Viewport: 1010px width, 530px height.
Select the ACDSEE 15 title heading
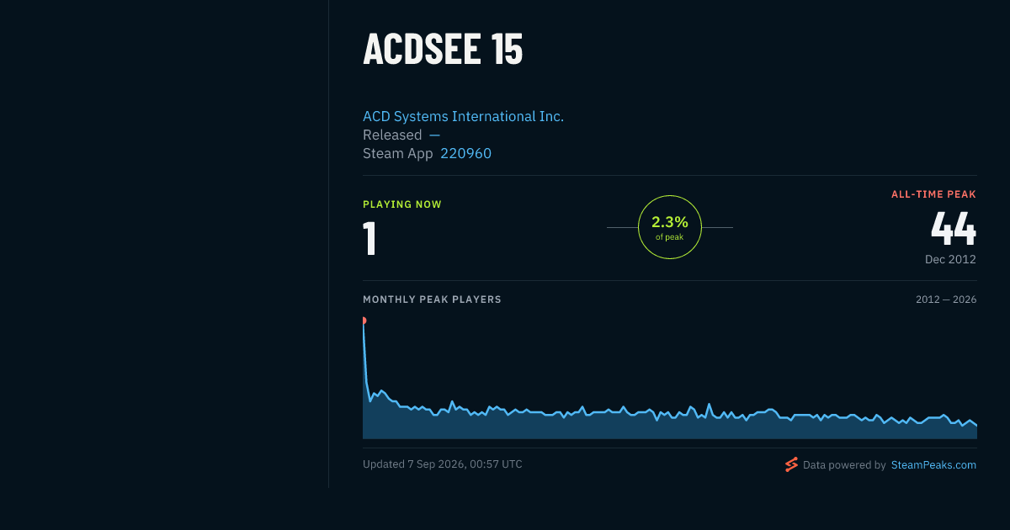coord(443,49)
